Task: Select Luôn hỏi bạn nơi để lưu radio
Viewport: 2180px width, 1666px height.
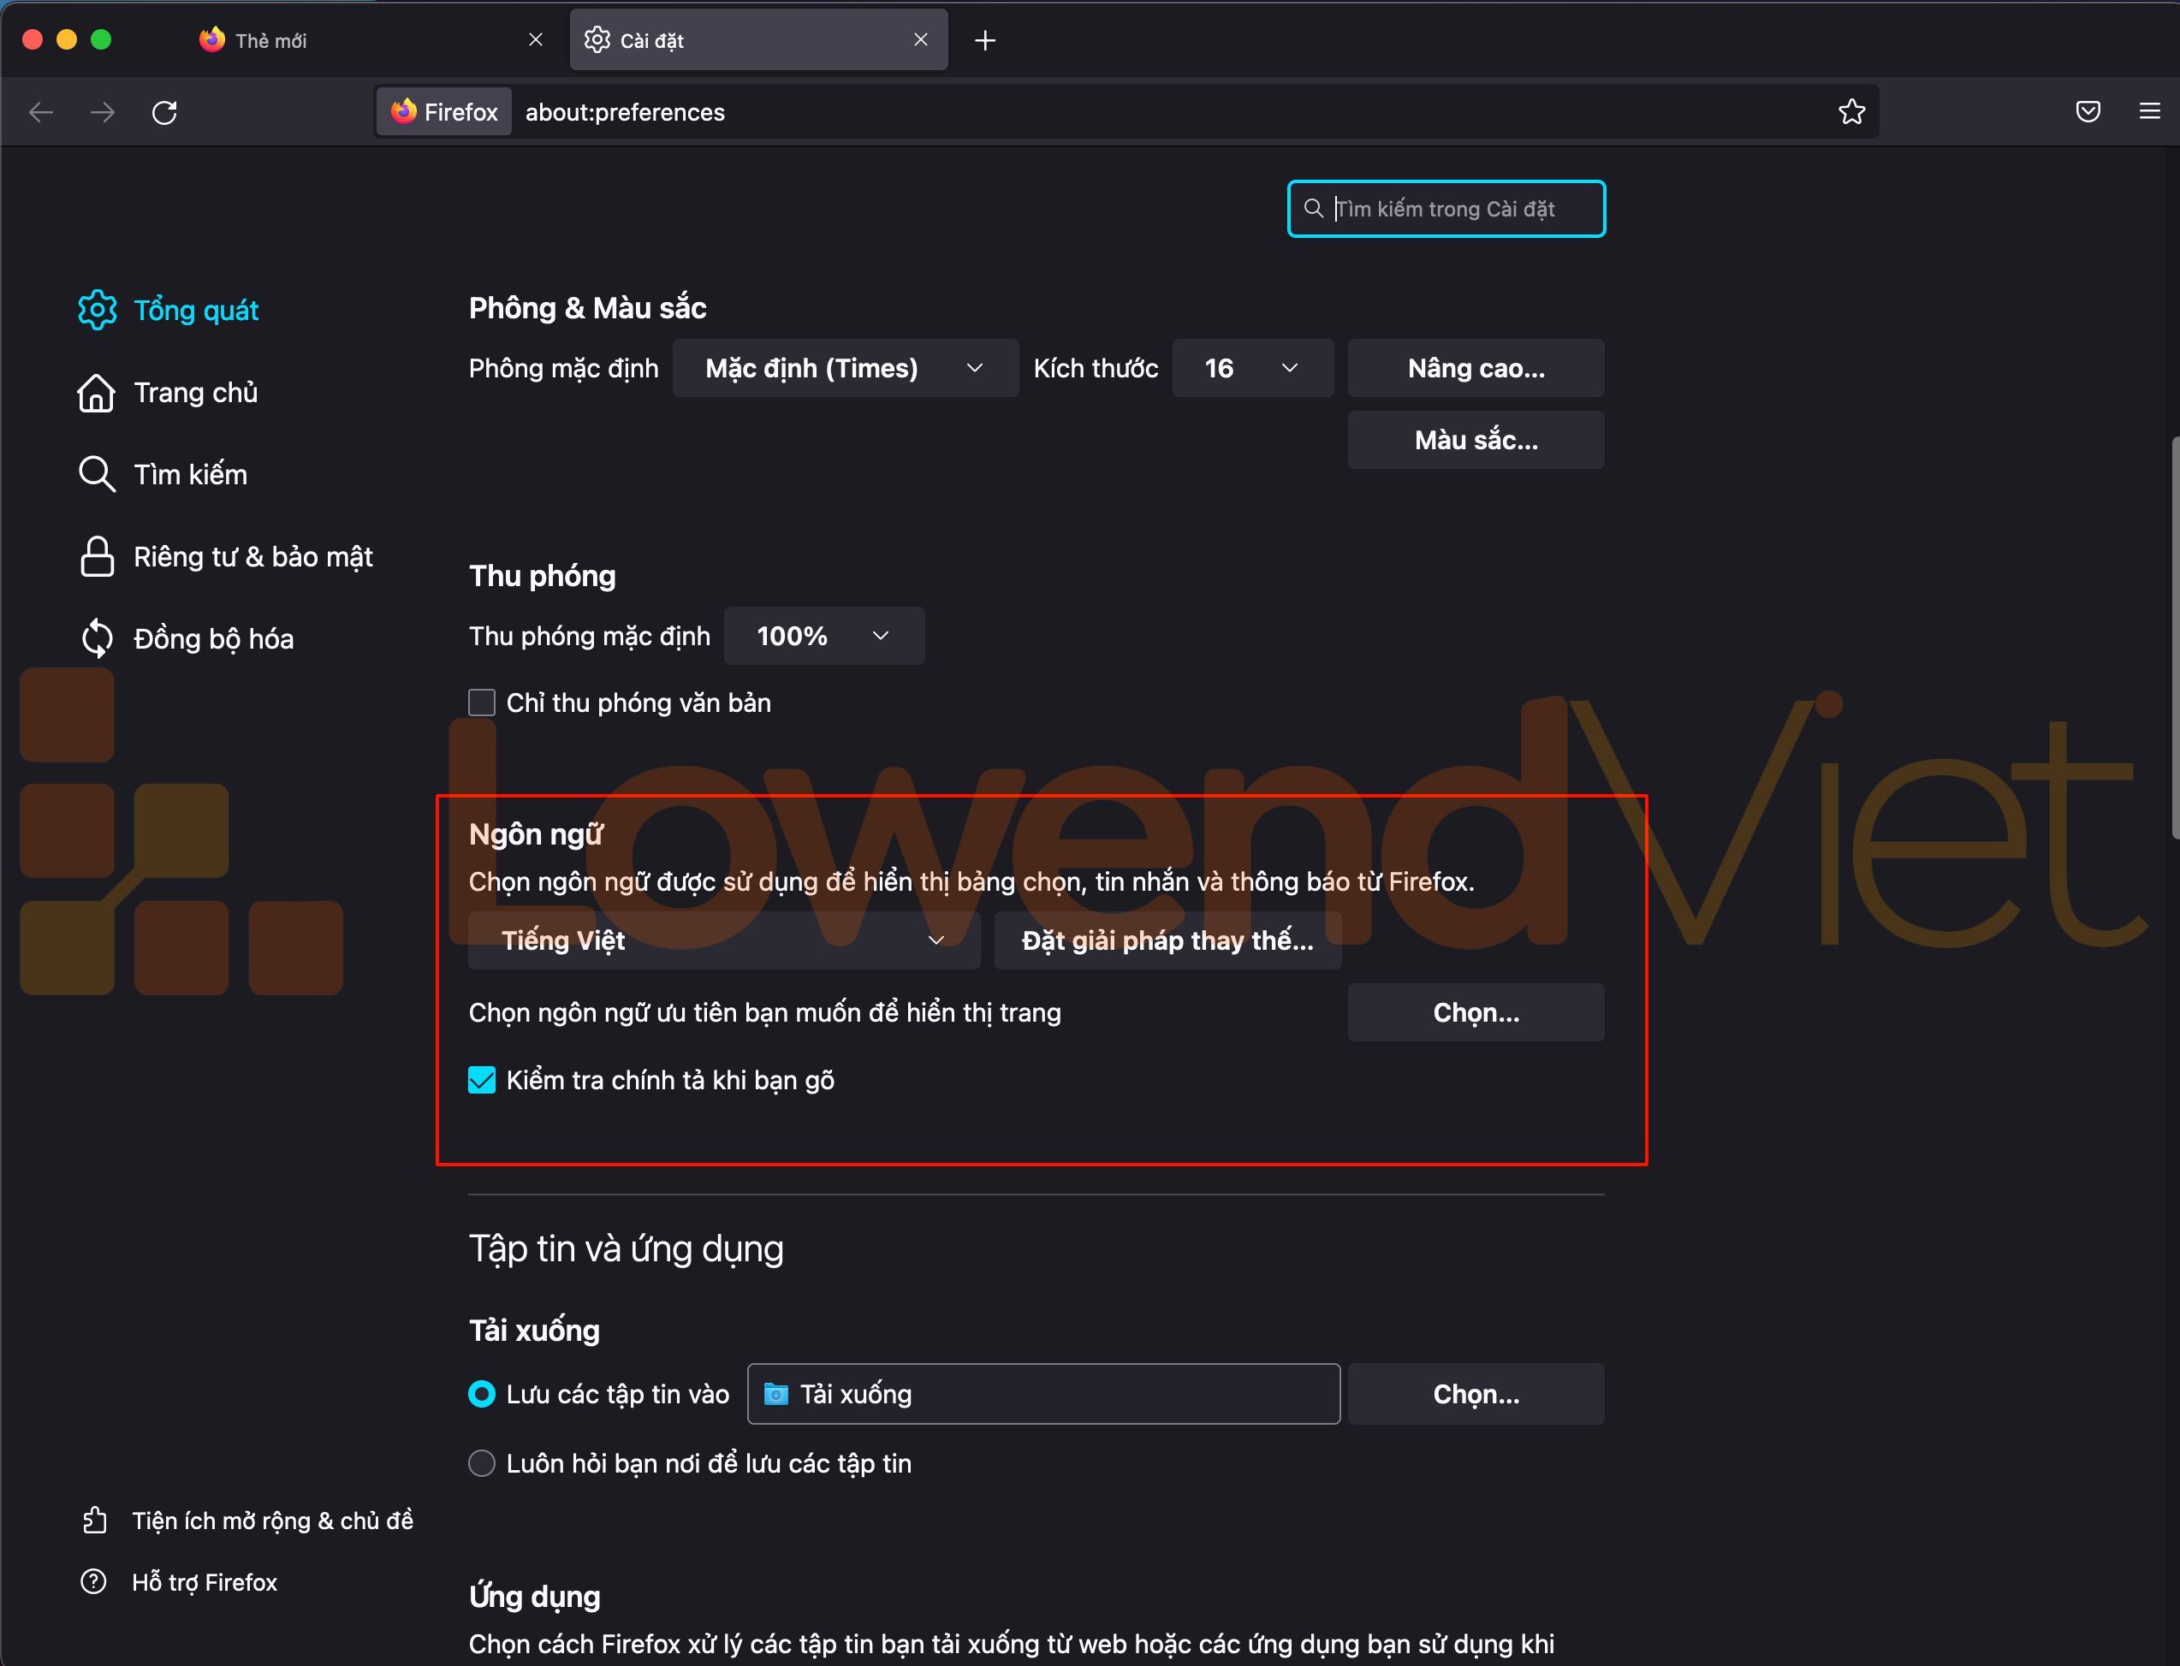Action: (x=482, y=1462)
